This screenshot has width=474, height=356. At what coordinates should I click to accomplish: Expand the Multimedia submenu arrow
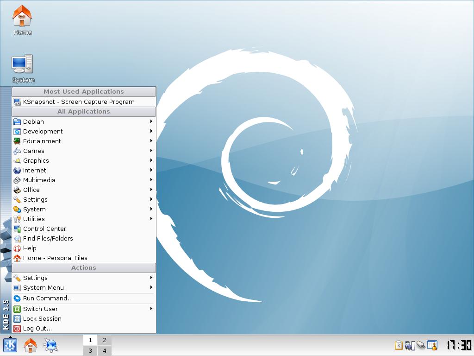tap(151, 179)
